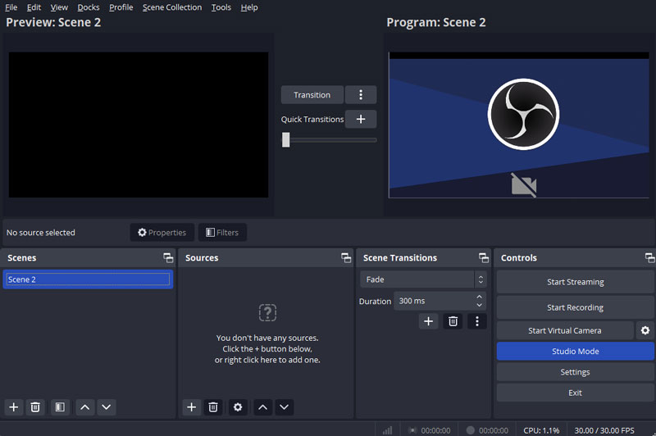Click the Transition button
Viewport: 656px width, 436px height.
(312, 94)
